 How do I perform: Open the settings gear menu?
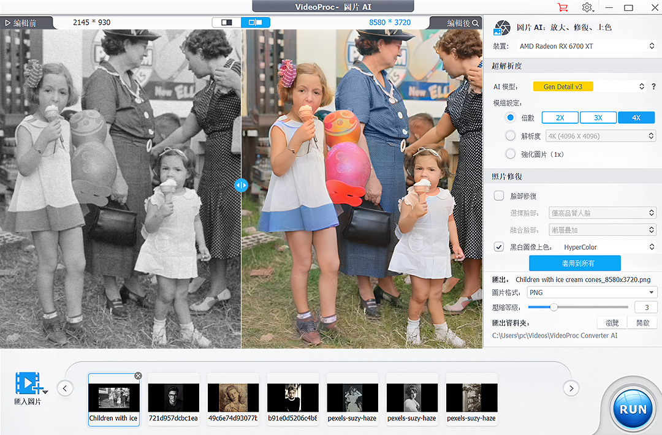[x=587, y=7]
